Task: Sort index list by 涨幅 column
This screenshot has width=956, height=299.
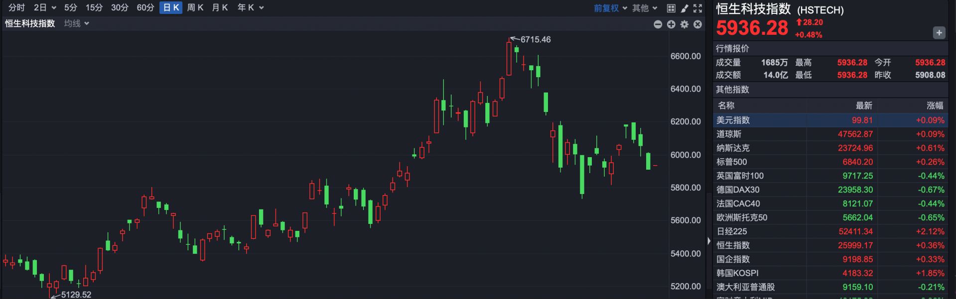Action: pyautogui.click(x=934, y=105)
